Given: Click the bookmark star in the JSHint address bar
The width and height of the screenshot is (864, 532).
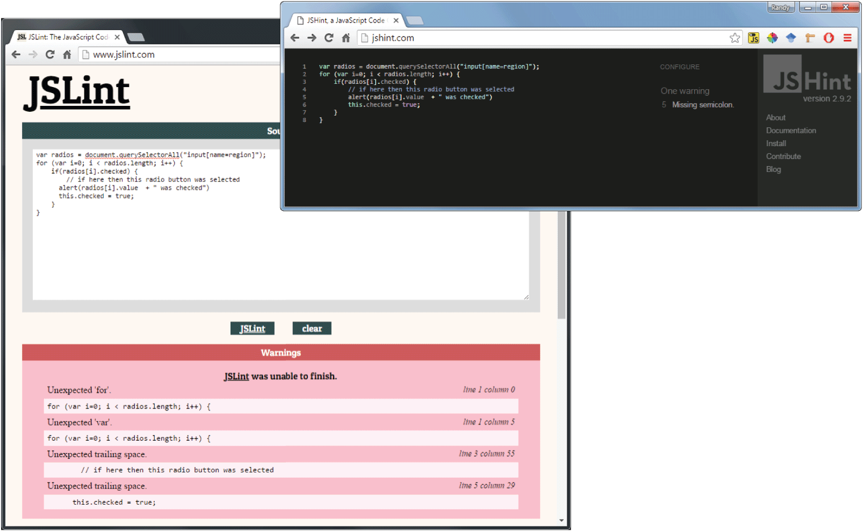Looking at the screenshot, I should click(735, 38).
